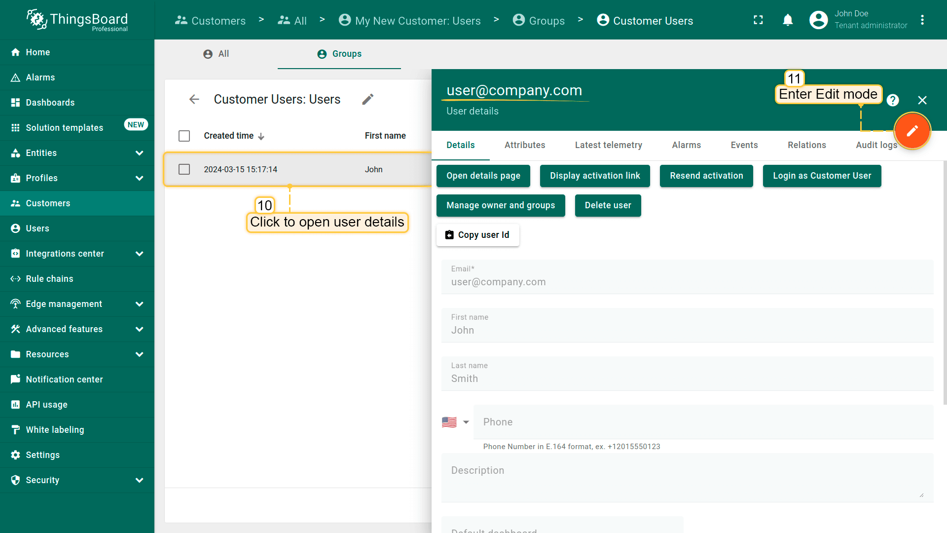Click the back arrow beside Customer Users title
This screenshot has height=533, width=947.
194,100
